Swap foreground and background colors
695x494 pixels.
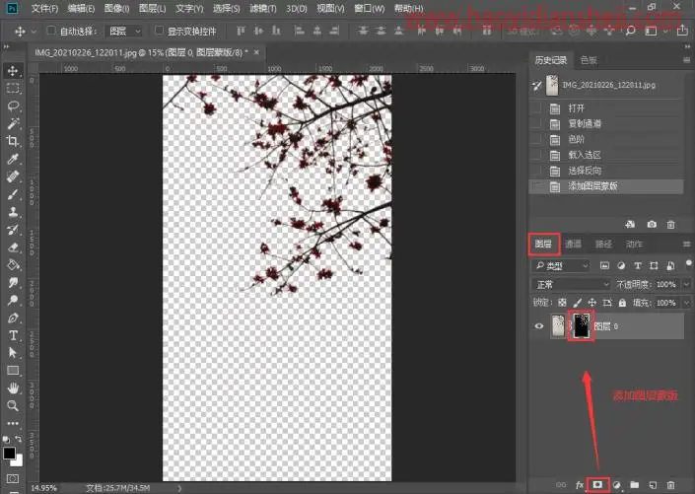[19, 439]
